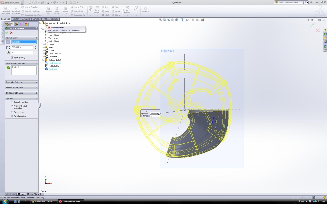The width and height of the screenshot is (327, 204).
Task: Click the Instant3D tool
Action: point(145,10)
